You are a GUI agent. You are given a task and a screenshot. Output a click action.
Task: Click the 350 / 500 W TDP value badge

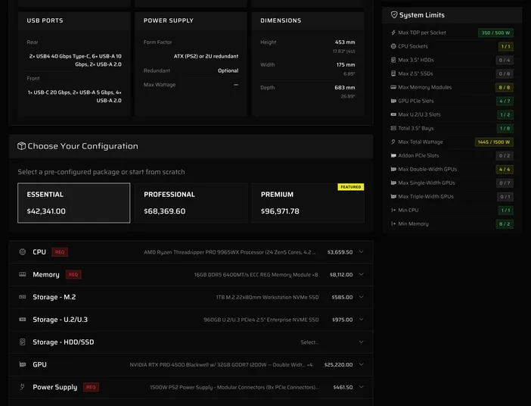(x=495, y=33)
